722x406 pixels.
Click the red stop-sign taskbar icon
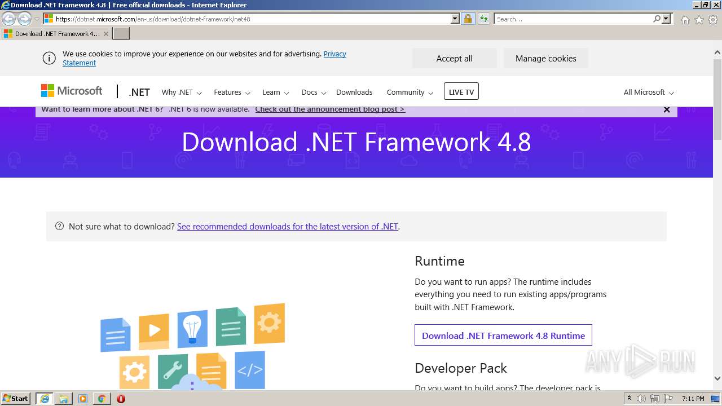point(121,399)
